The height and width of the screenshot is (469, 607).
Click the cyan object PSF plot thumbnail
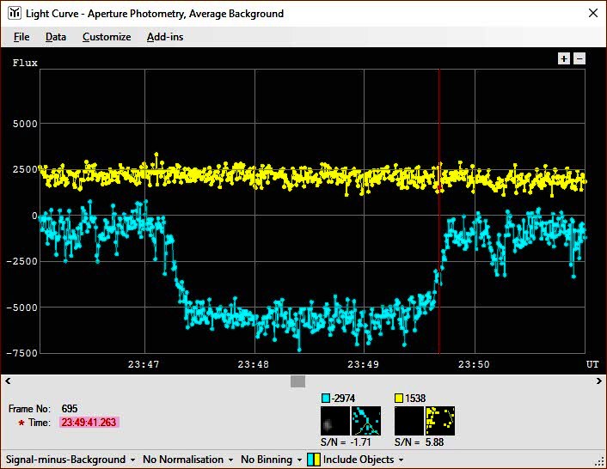[x=366, y=421]
